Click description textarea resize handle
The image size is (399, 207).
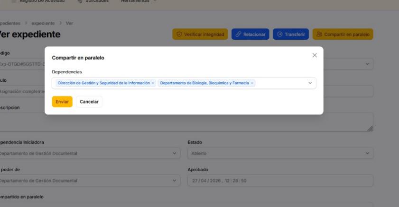click(370, 129)
